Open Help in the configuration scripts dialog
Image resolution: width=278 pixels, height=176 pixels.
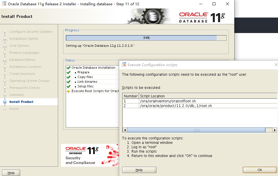click(x=139, y=170)
